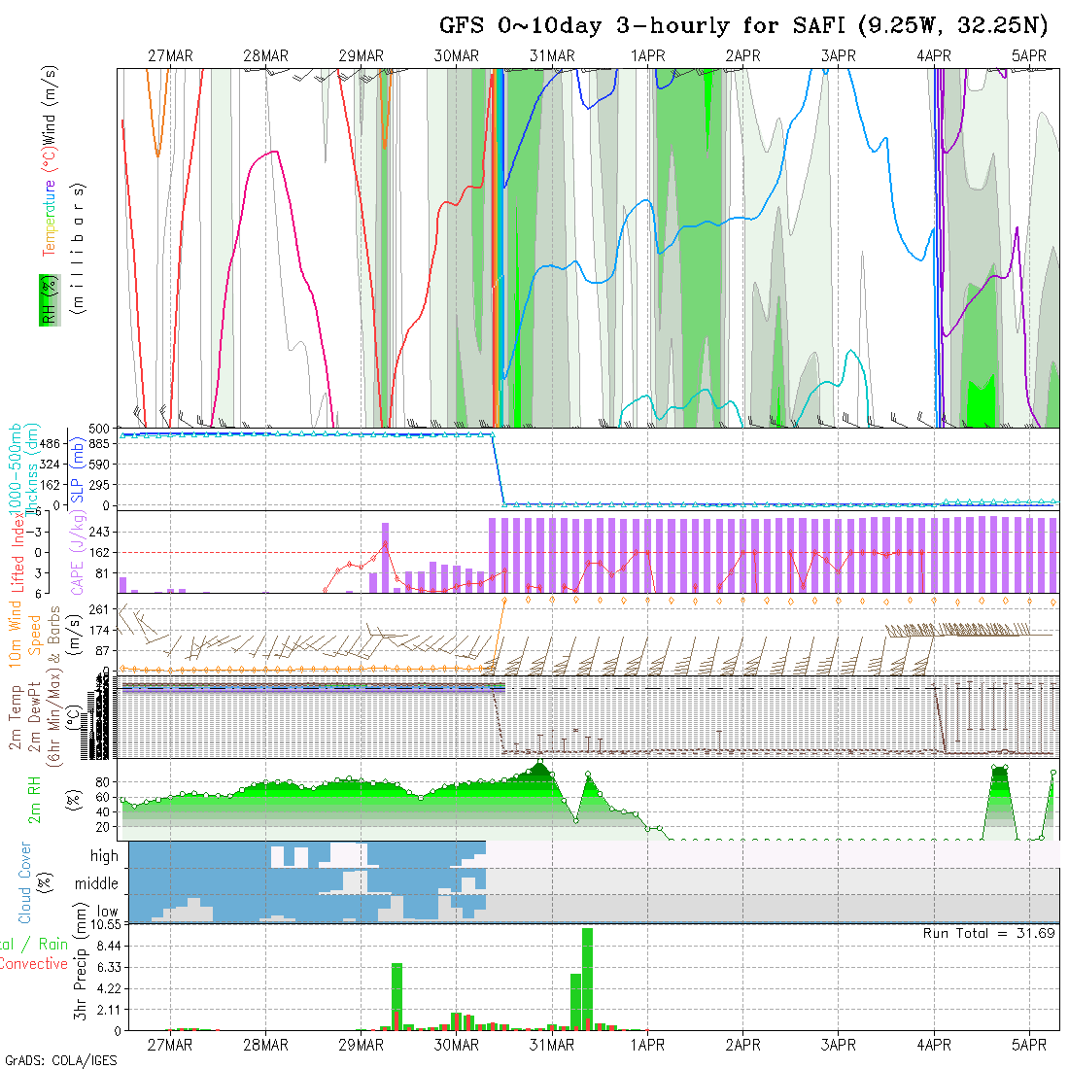Select the 'high' cloud cover row label
This screenshot has height=1069, width=1069.
104,856
